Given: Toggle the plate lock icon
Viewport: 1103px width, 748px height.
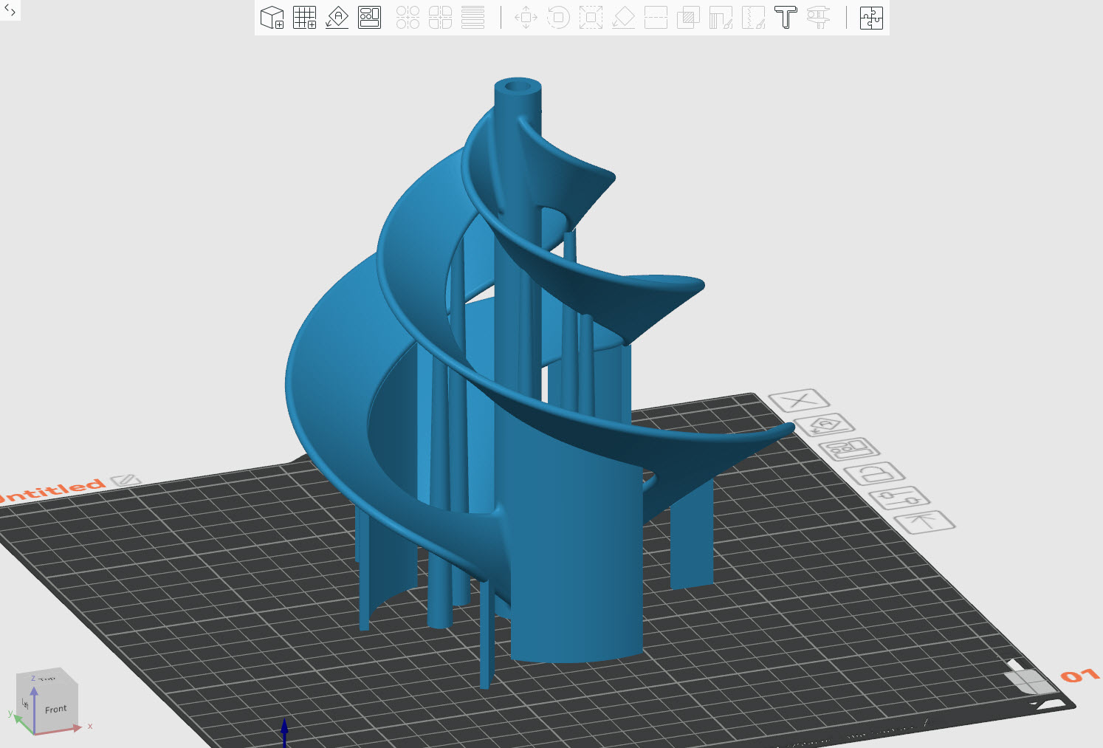Looking at the screenshot, I should click(874, 473).
